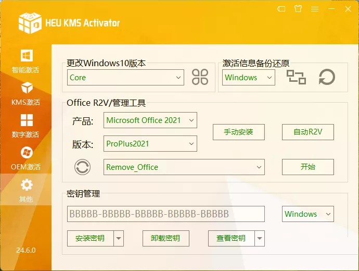Click the backup activation info icon
Screen dimensions: 359x271
(x=296, y=77)
